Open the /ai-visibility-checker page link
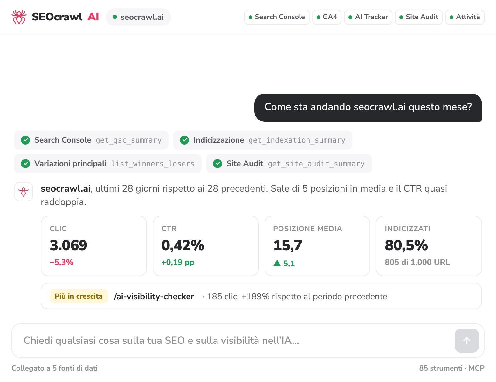Screen dimensions: 496x382 pyautogui.click(x=154, y=296)
